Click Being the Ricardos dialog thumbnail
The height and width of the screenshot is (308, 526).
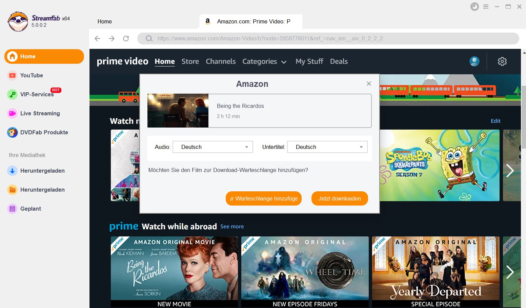(178, 111)
